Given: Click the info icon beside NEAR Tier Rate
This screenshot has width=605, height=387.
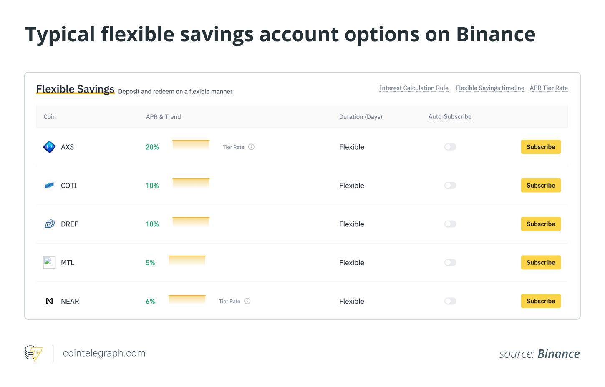Looking at the screenshot, I should tap(247, 301).
